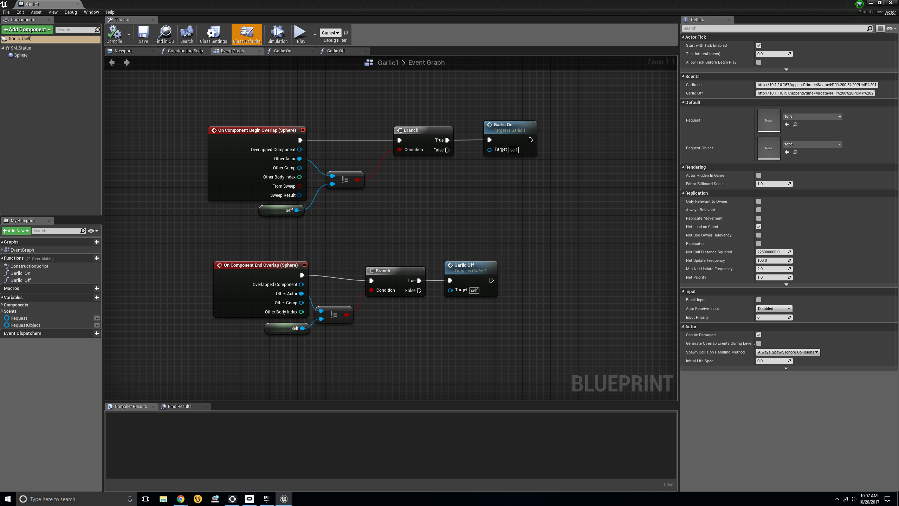The image size is (899, 506).
Task: Navigate back in graph history
Action: pos(112,63)
